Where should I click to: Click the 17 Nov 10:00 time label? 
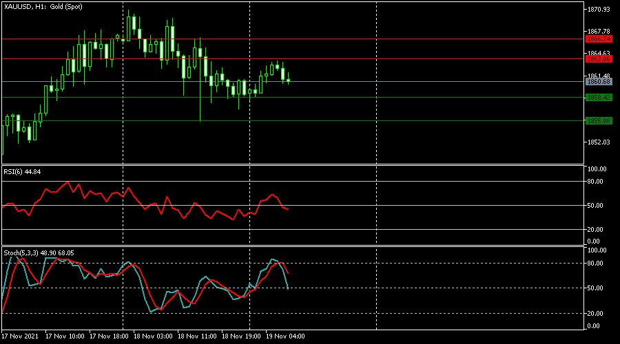pos(65,336)
